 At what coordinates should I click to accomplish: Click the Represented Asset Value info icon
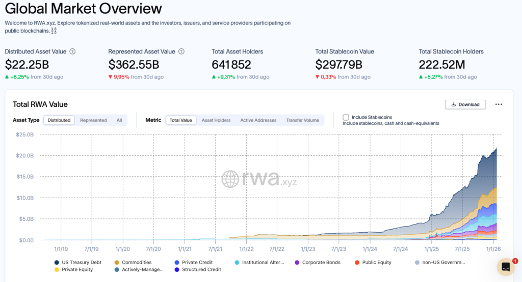click(181, 51)
